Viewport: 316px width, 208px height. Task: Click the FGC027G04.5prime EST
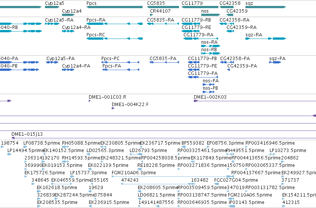[216, 184]
